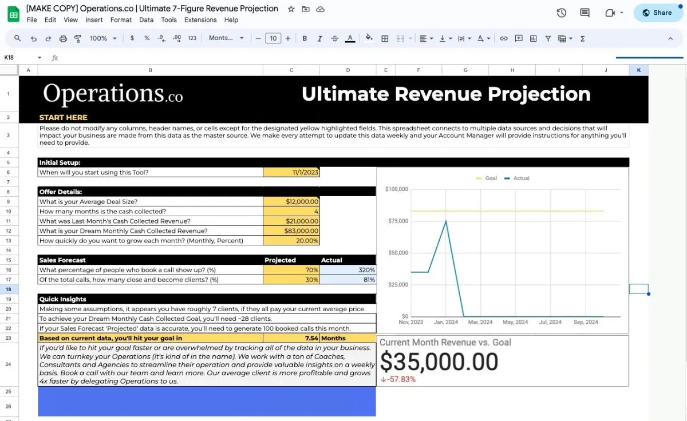
Task: Open version history clock icon
Action: pos(561,13)
